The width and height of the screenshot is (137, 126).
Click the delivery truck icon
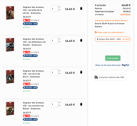[96, 77]
